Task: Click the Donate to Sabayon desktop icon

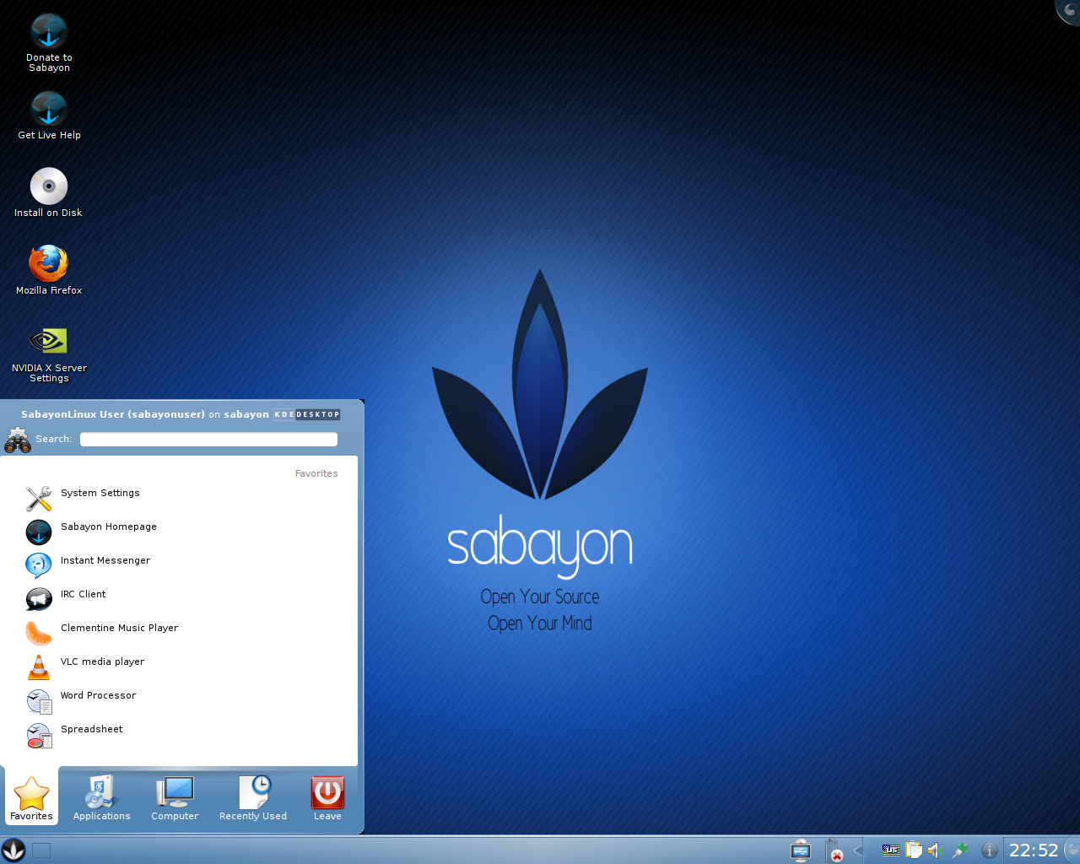Action: (49, 32)
